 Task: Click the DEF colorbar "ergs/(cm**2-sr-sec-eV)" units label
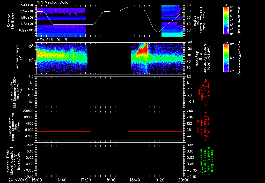pos(239,58)
